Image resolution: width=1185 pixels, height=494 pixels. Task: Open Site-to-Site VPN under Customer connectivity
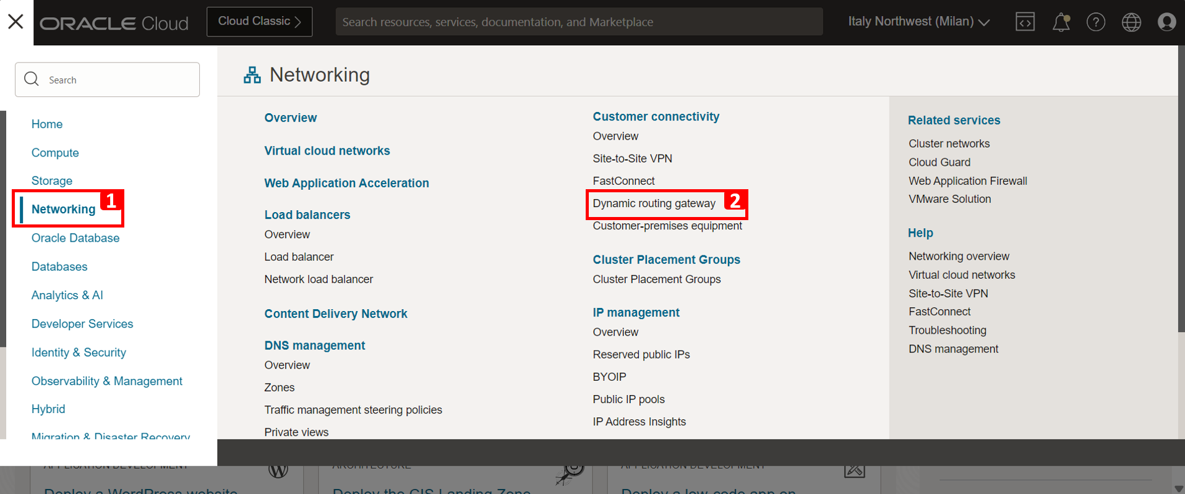pos(632,158)
